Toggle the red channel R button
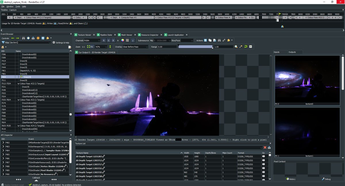The width and height of the screenshot is (345, 186). click(x=104, y=40)
